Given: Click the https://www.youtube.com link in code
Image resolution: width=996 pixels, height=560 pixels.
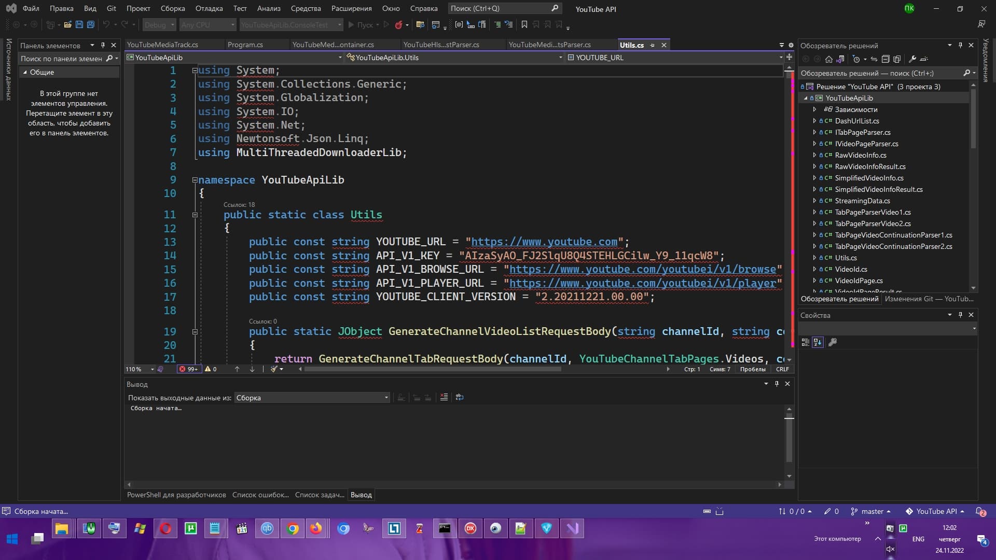Looking at the screenshot, I should pos(544,242).
